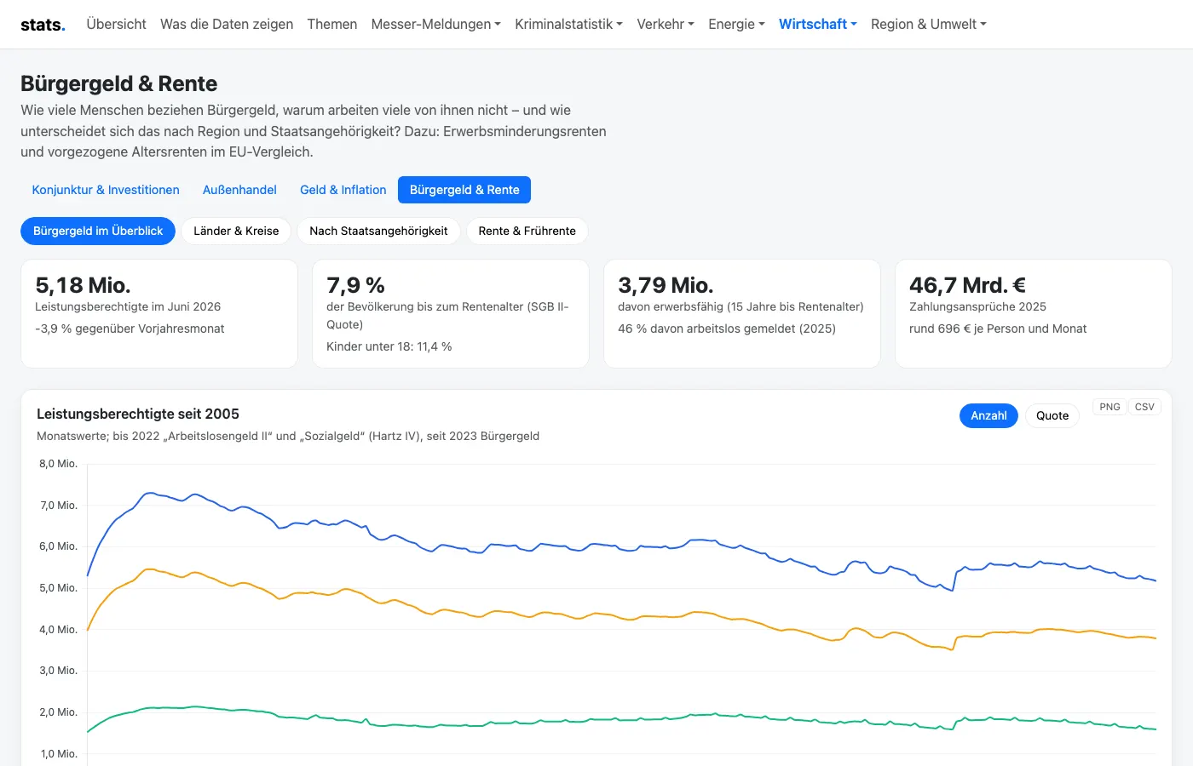Show Bürgergeld im Überblick section
Viewport: 1193px width, 766px height.
98,232
